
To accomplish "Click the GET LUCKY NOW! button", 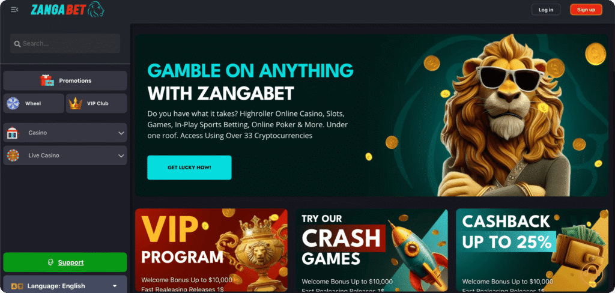I will pos(189,168).
